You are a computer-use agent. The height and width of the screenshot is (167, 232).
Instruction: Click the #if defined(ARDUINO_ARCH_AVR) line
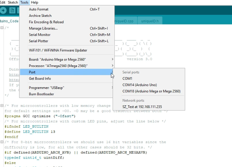tap(76, 153)
